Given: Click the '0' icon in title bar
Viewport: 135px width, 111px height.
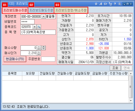Looking at the screenshot, I should tap(96, 4).
